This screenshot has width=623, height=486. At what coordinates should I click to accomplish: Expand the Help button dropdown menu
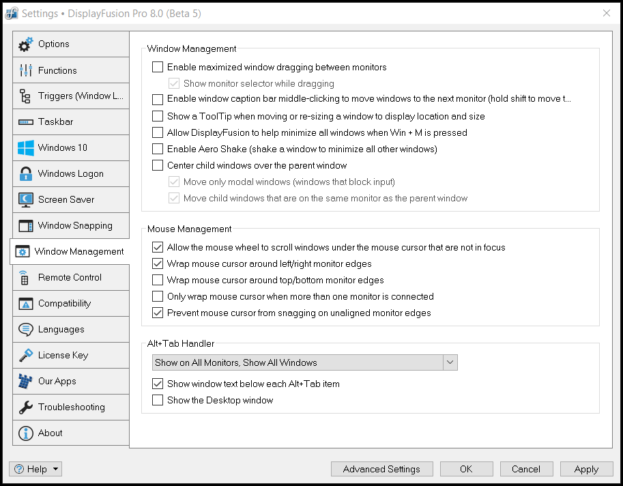36,469
